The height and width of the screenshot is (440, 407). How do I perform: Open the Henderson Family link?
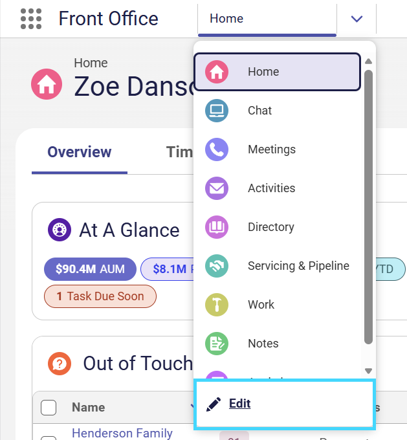tap(122, 433)
